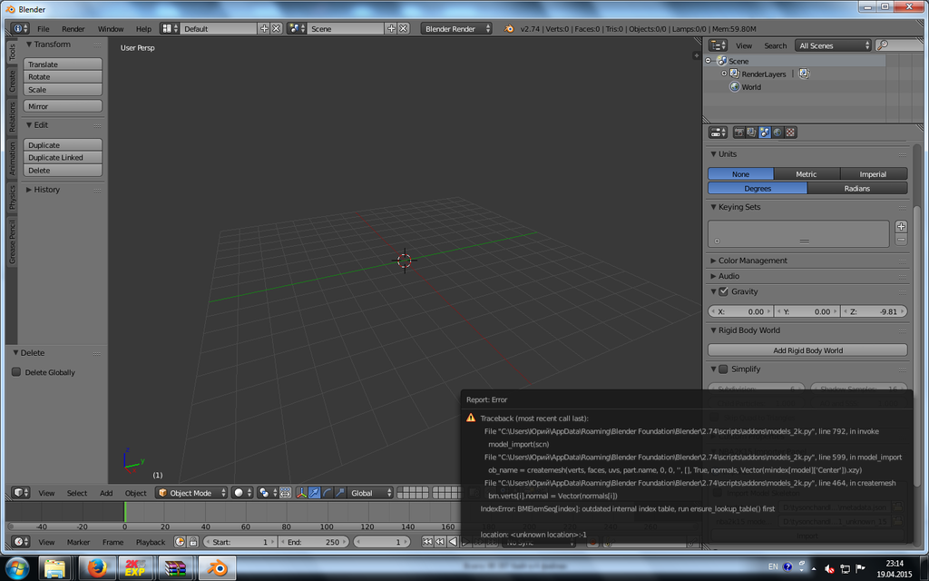929x581 pixels.
Task: Open the Timeline editor type icon
Action: 21,542
